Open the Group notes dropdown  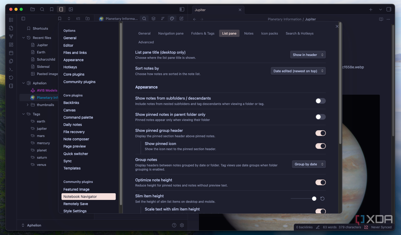pos(309,164)
